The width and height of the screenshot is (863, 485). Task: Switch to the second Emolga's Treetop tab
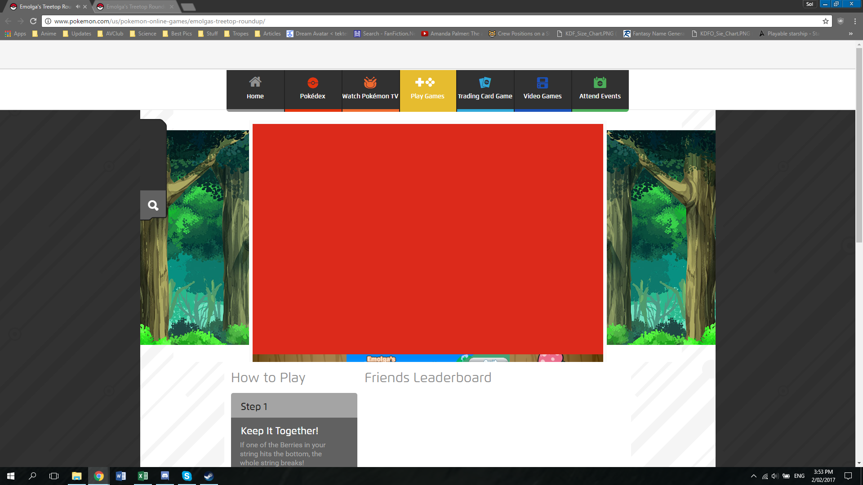135,7
